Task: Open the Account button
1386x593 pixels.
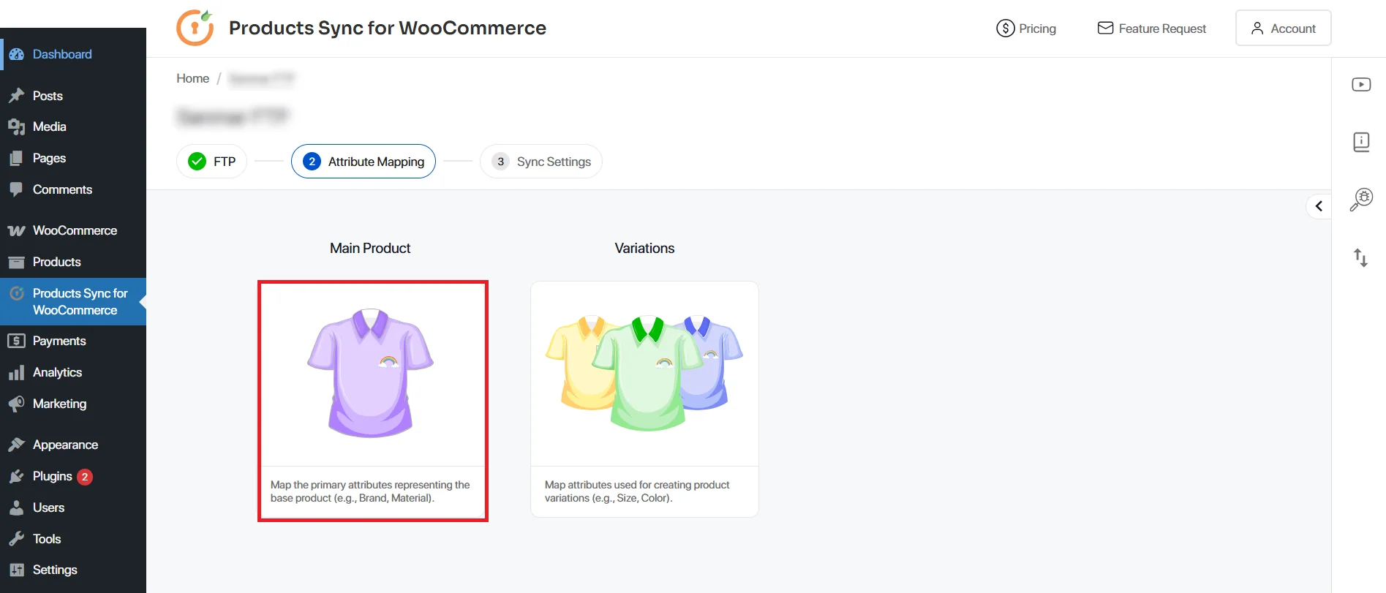Action: pyautogui.click(x=1283, y=28)
